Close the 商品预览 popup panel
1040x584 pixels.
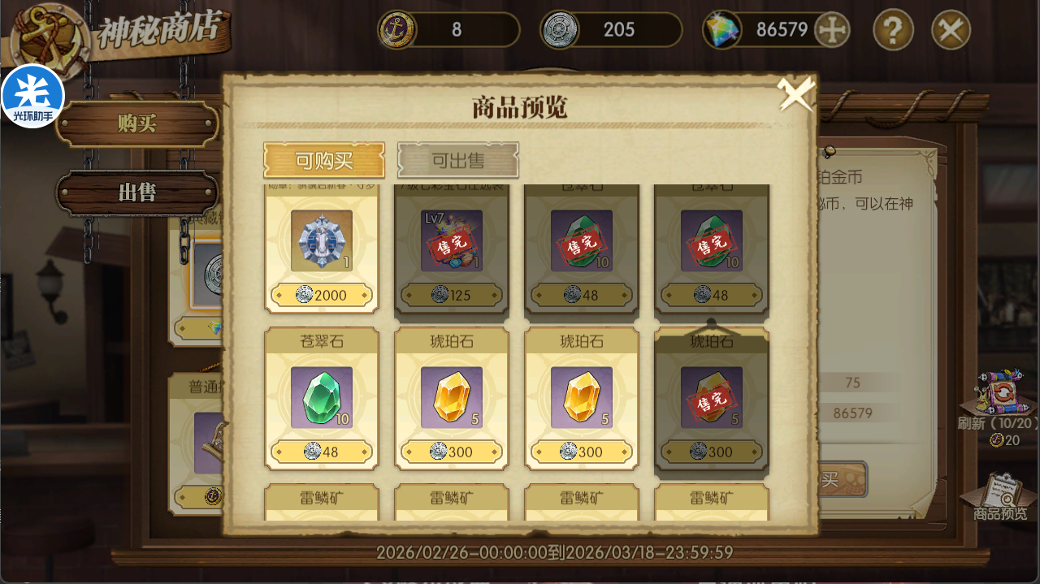click(796, 94)
